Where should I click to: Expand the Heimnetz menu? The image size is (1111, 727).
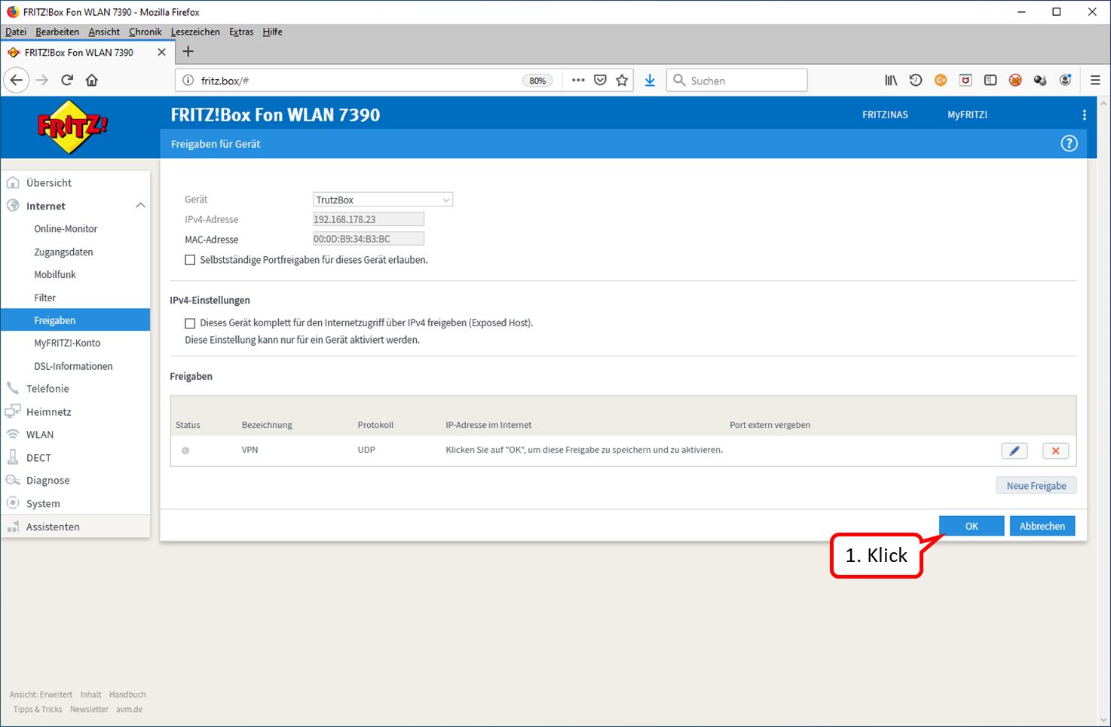(48, 412)
